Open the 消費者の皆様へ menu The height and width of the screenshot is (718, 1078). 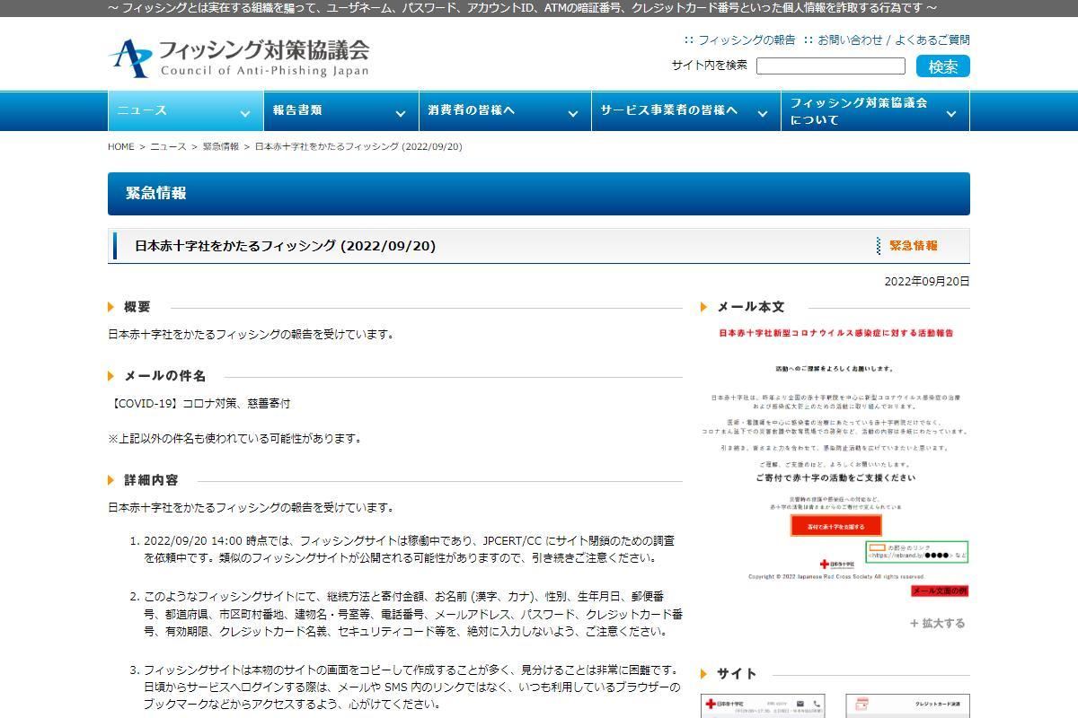click(x=504, y=111)
